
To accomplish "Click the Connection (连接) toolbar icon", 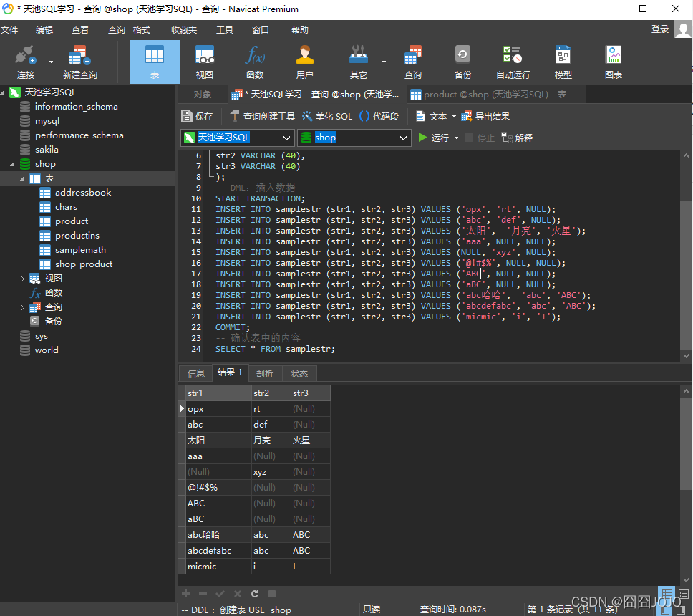I will point(25,62).
